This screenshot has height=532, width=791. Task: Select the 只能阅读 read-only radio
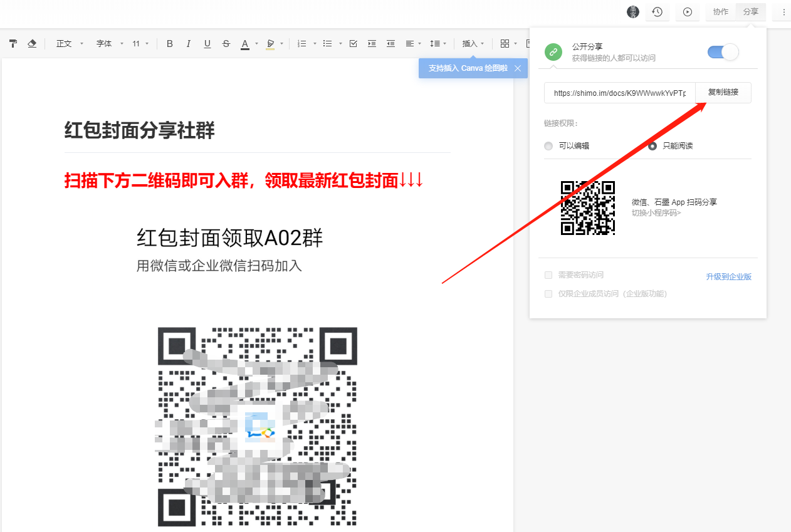652,146
